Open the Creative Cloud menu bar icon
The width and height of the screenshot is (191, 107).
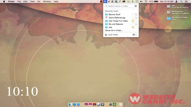click(124, 1)
